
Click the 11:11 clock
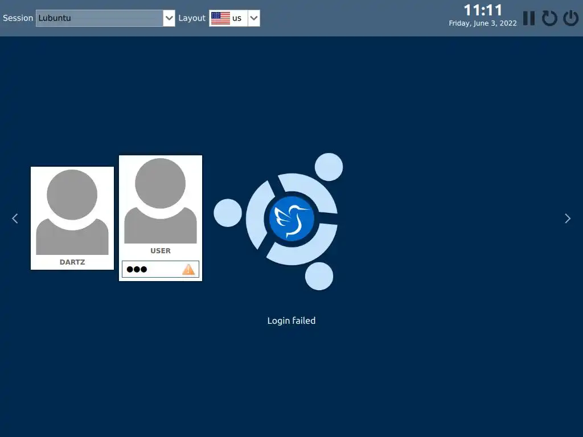click(x=483, y=10)
